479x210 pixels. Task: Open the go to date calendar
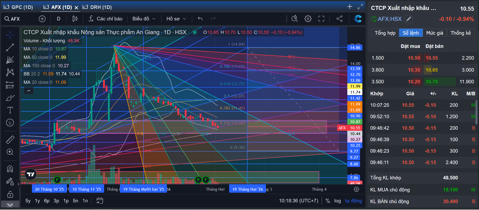tap(100, 201)
